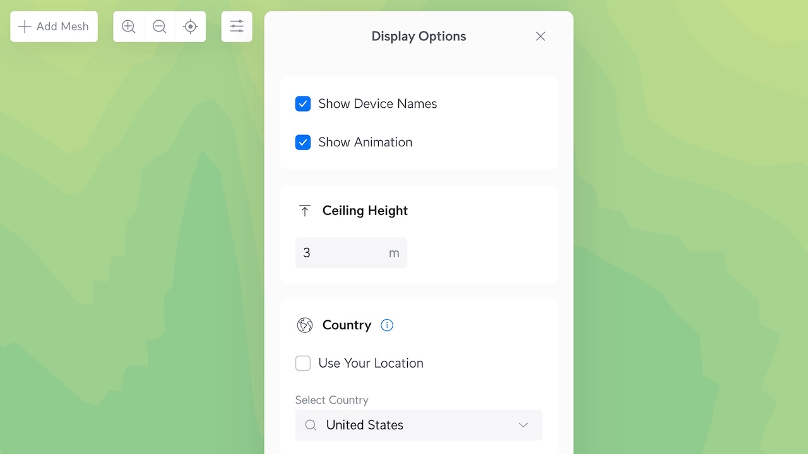Toggle the display options sliders icon
808x454 pixels.
(x=237, y=26)
